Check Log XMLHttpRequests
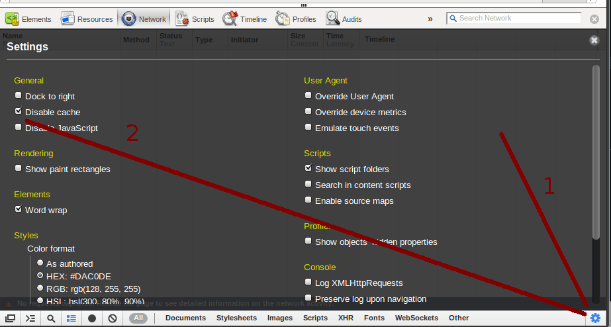This screenshot has height=327, width=611. [x=308, y=281]
